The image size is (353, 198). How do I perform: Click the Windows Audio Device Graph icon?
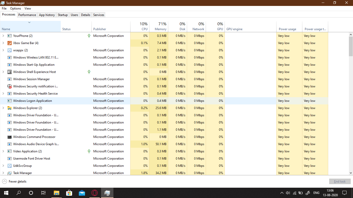10,144
